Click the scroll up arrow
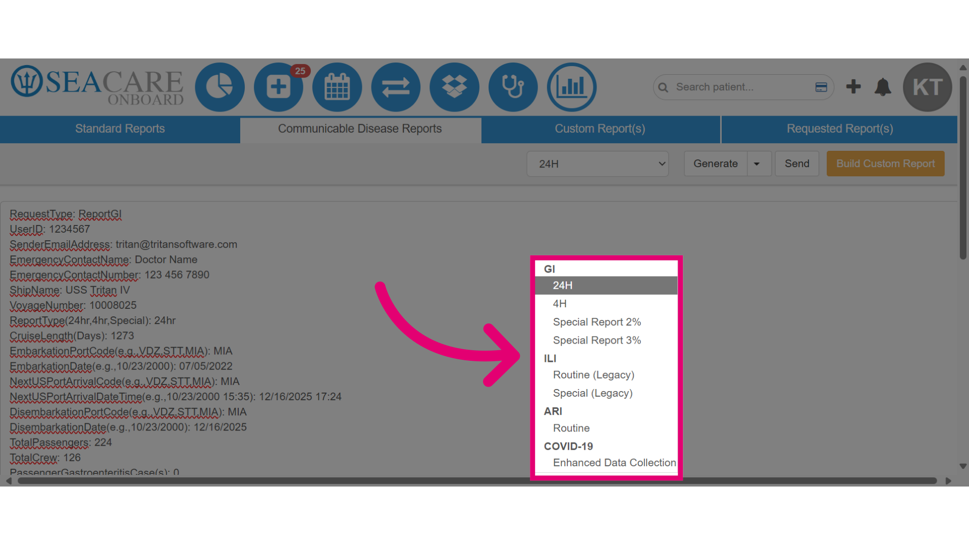 (963, 68)
